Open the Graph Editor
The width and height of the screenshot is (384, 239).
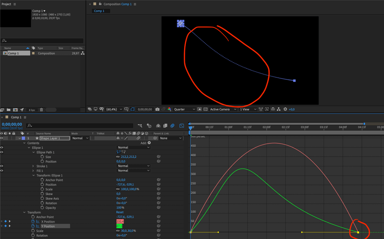coord(181,125)
